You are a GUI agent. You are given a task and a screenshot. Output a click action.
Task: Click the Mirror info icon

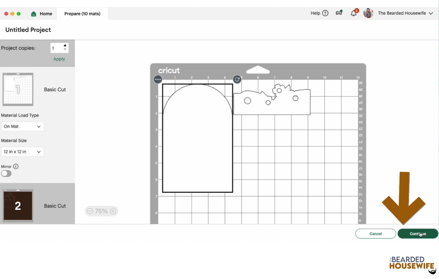point(16,167)
